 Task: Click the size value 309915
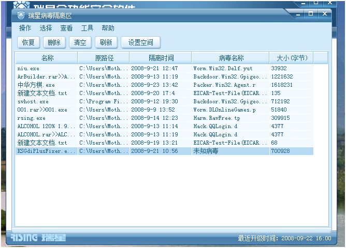[x=280, y=118]
